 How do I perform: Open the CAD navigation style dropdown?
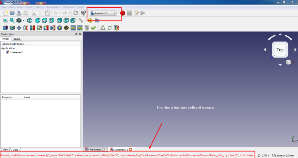(x=264, y=155)
